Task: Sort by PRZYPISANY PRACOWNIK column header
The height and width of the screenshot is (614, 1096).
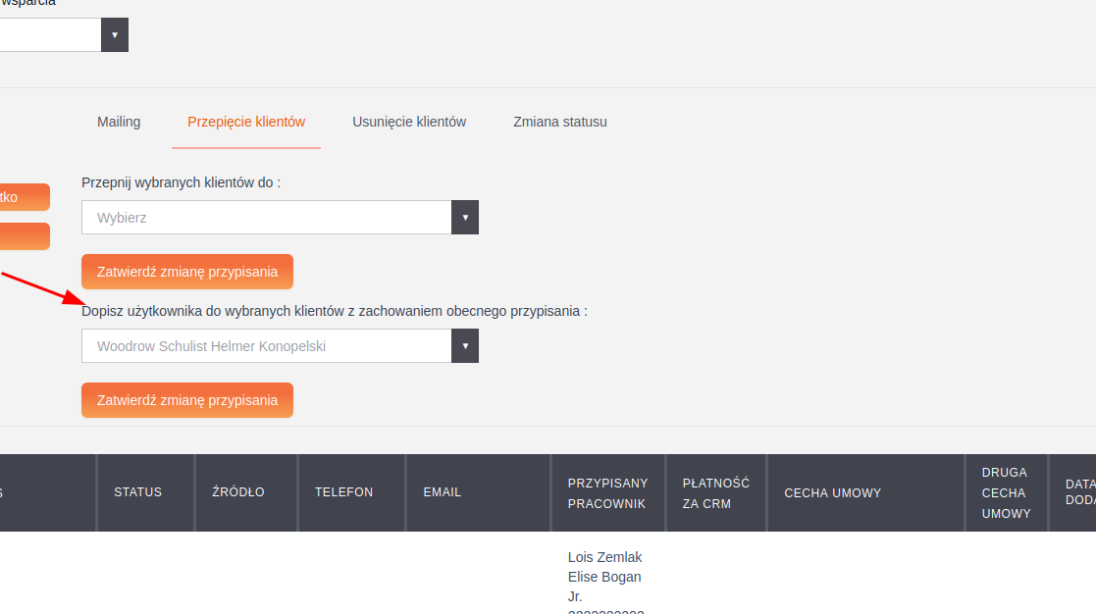Action: pyautogui.click(x=607, y=492)
